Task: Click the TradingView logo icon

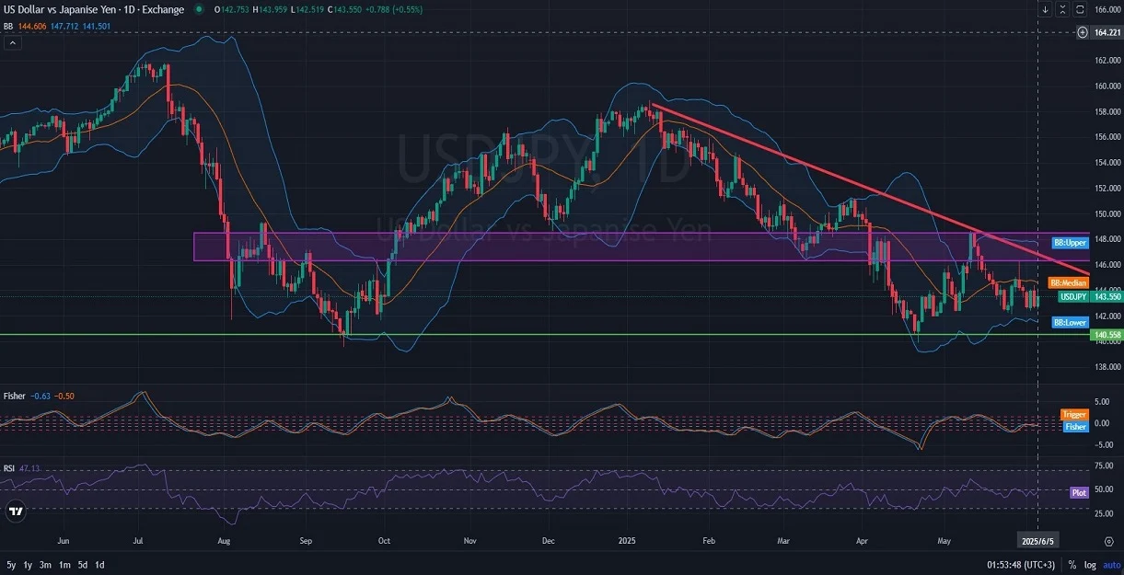Action: point(16,511)
